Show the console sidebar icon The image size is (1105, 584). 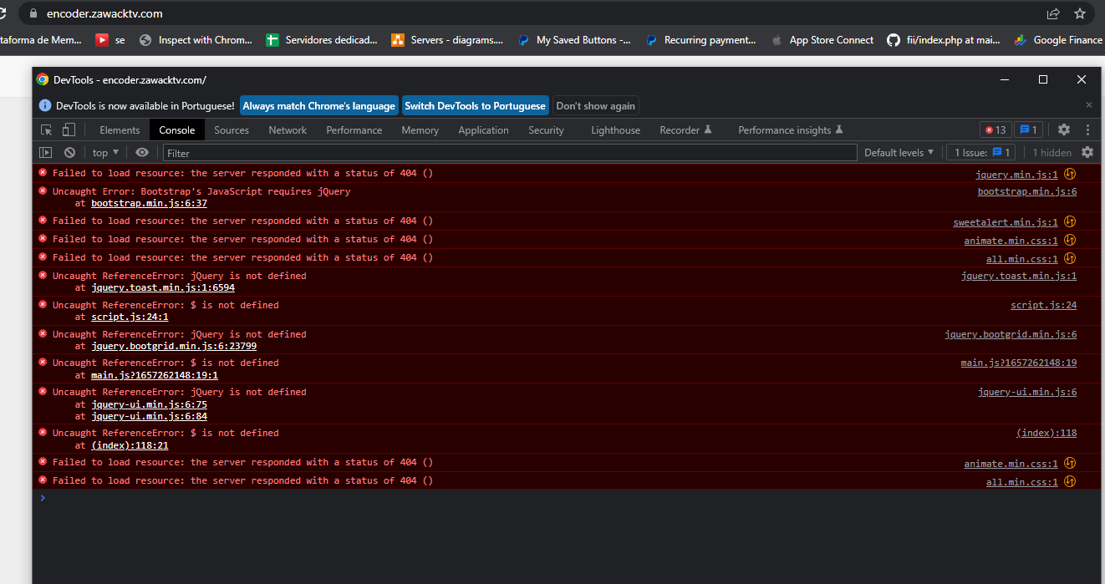click(x=46, y=152)
